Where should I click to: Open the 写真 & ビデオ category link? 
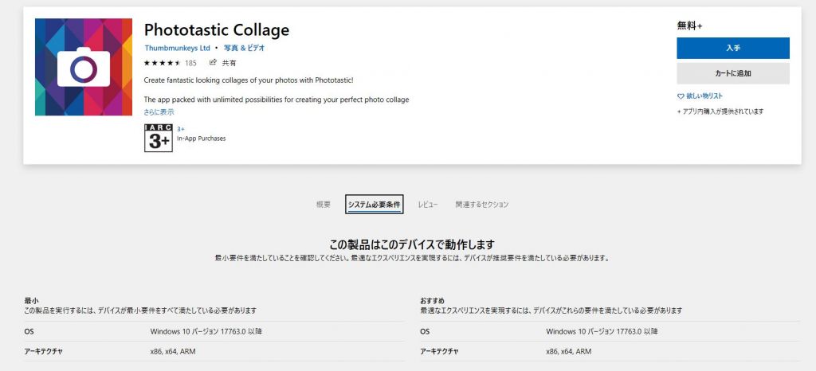pos(244,48)
